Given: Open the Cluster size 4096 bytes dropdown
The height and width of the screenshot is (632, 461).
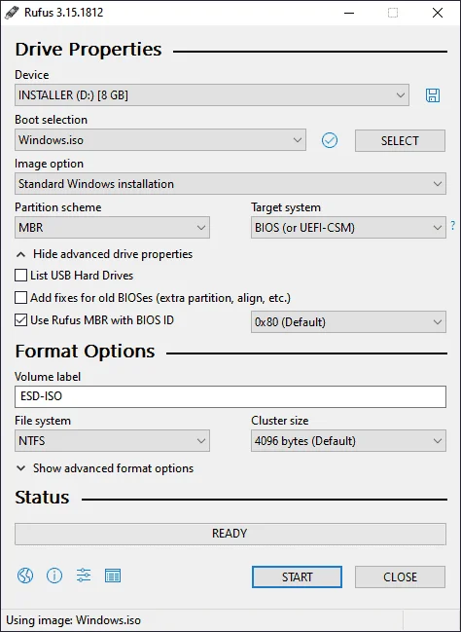Looking at the screenshot, I should (x=348, y=440).
